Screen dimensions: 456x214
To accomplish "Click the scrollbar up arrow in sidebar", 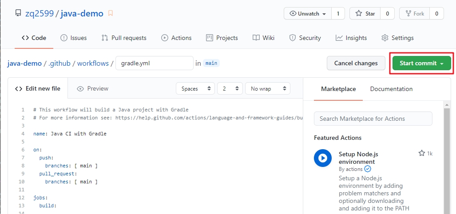I will pos(447,104).
